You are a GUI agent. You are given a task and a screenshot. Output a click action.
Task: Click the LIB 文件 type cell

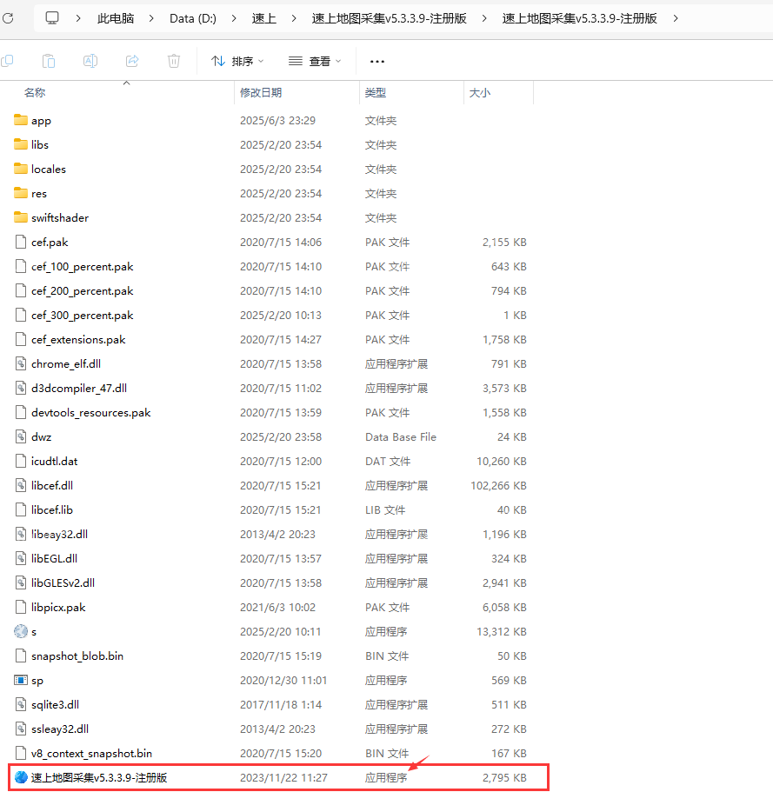385,510
